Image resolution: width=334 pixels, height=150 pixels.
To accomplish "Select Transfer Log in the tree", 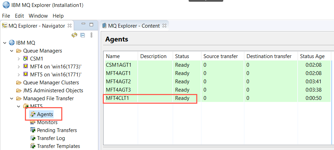I will coord(51,138).
